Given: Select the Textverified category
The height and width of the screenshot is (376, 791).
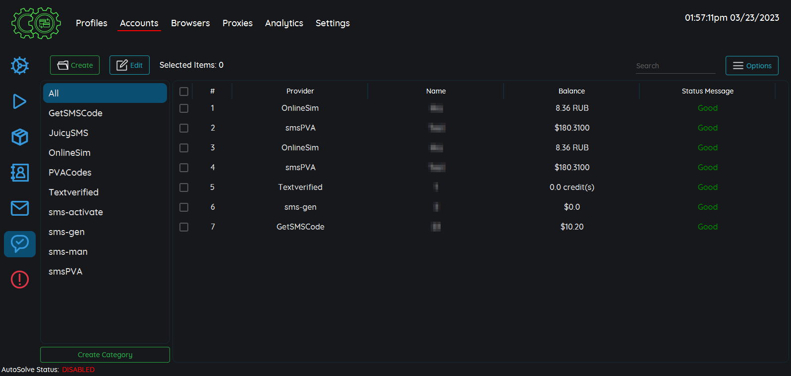Looking at the screenshot, I should 105,192.
